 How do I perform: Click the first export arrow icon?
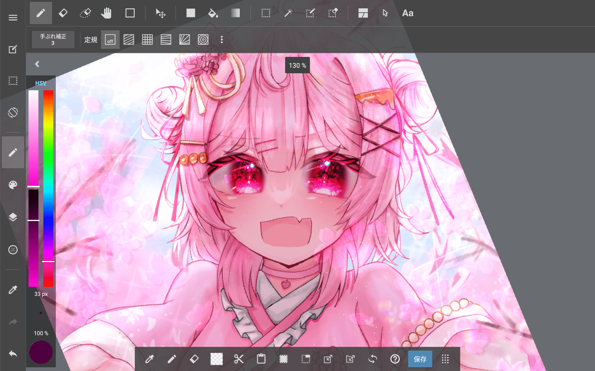pos(328,359)
